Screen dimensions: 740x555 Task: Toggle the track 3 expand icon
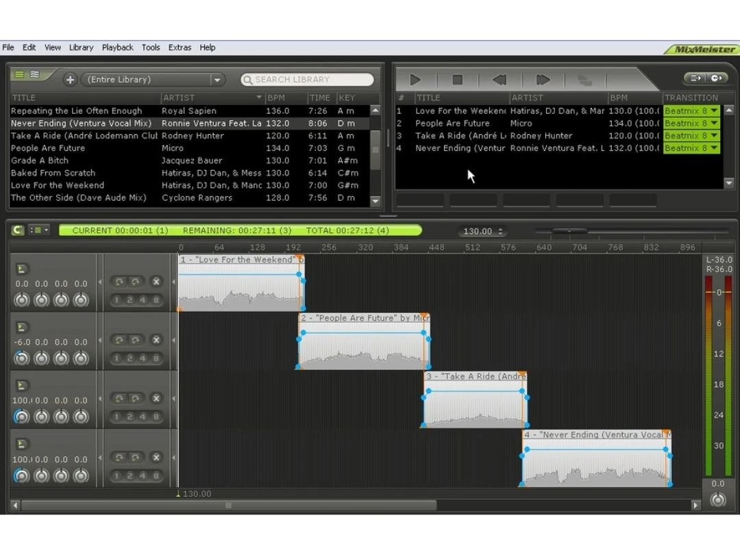[x=21, y=386]
